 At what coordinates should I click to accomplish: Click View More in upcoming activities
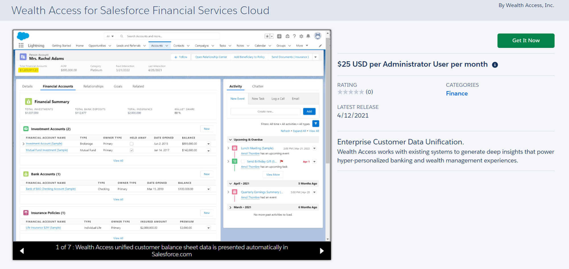click(x=273, y=174)
